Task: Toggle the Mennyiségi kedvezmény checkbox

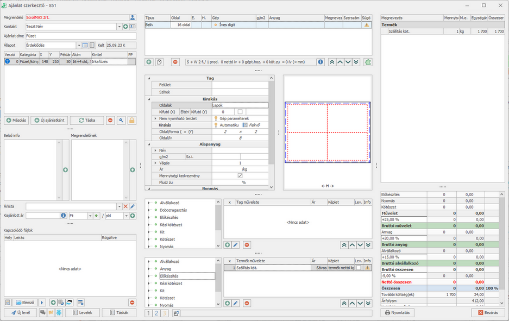Action: point(240,175)
